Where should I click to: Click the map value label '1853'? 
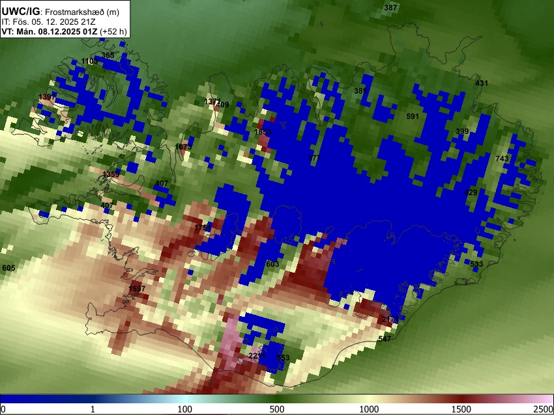pos(263,132)
